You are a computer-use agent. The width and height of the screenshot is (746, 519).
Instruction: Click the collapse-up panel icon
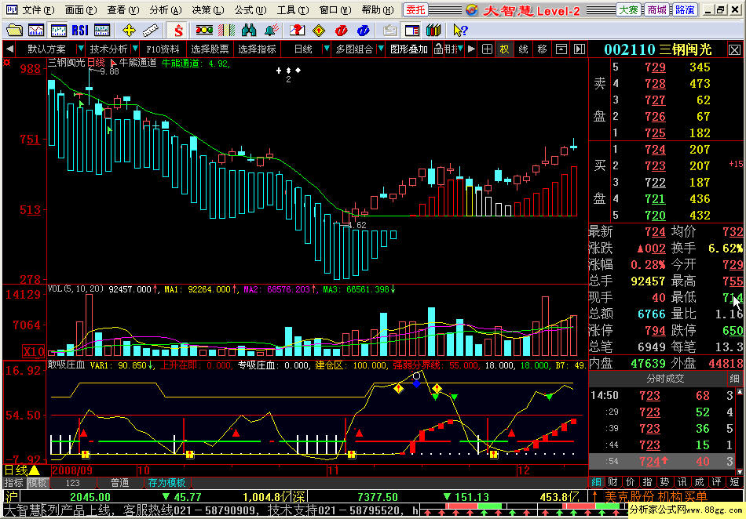tap(561, 49)
